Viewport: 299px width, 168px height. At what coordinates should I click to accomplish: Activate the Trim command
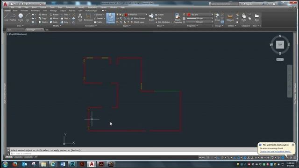coord(64,14)
